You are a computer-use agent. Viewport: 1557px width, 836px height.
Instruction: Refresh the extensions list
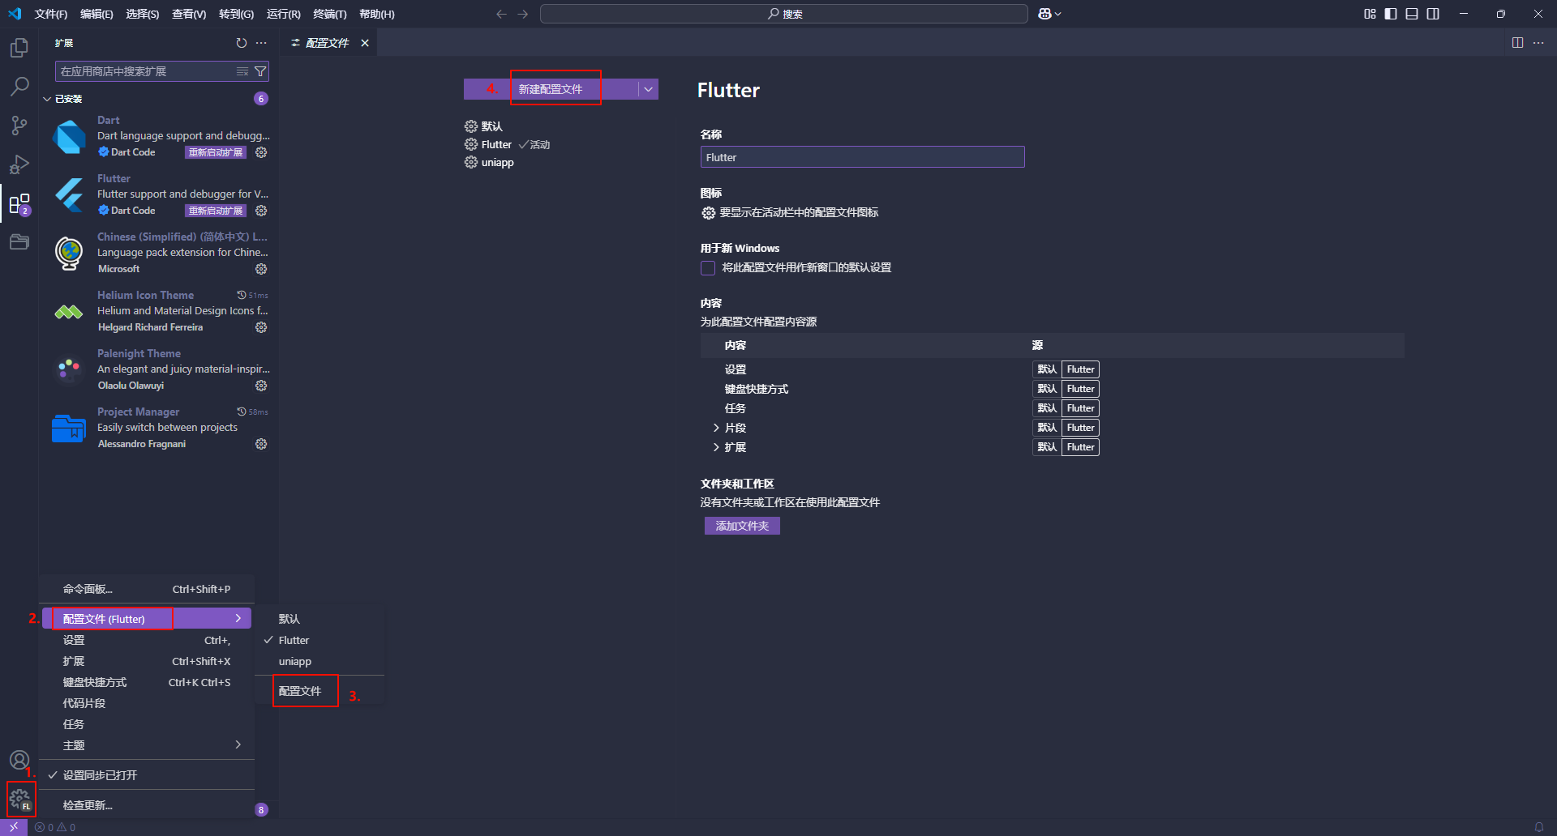[241, 43]
